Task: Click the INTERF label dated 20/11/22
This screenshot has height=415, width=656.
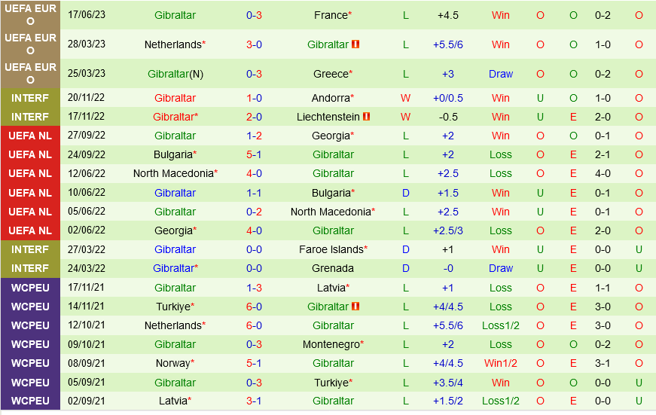Action: pyautogui.click(x=30, y=98)
